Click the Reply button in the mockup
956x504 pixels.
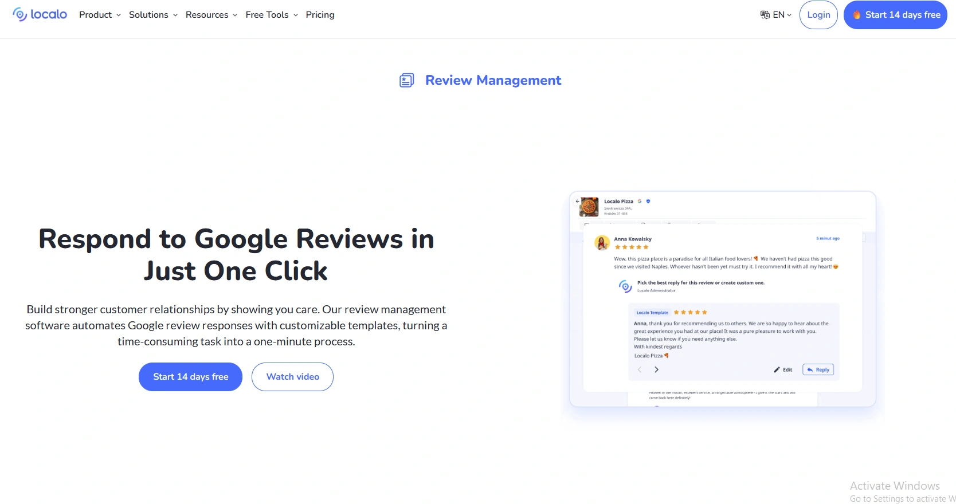click(x=818, y=370)
